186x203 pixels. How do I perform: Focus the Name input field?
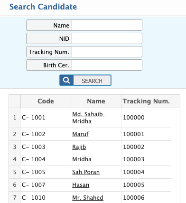[x=107, y=25]
